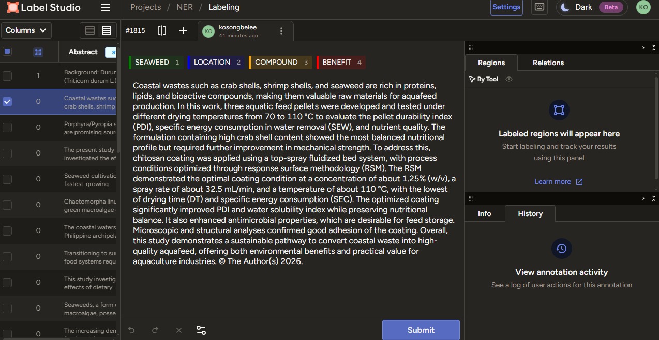Collapse the Regions panel side chevron
Image resolution: width=659 pixels, height=340 pixels.
(x=643, y=47)
